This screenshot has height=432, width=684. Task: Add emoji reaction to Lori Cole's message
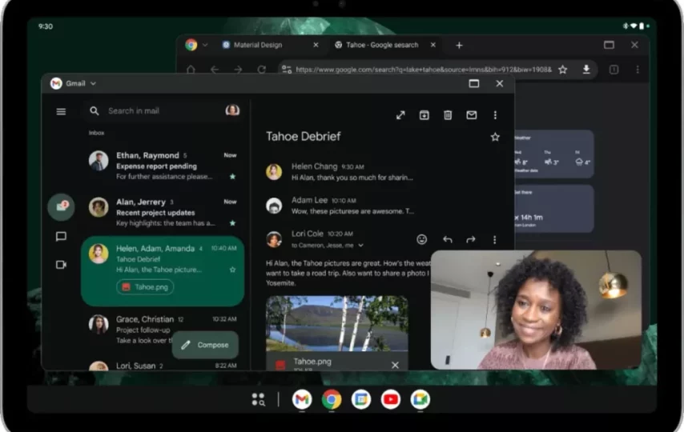422,239
